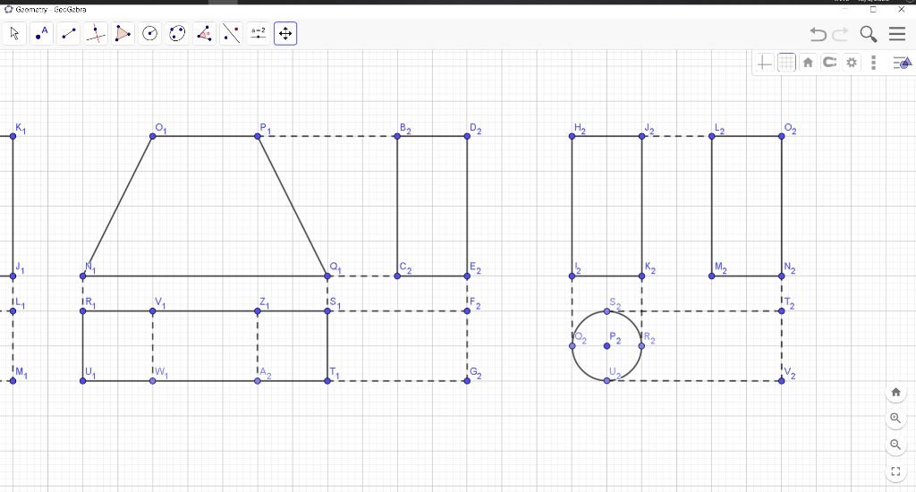Select the Line tool
Screen dimensions: 916x492
tap(68, 33)
